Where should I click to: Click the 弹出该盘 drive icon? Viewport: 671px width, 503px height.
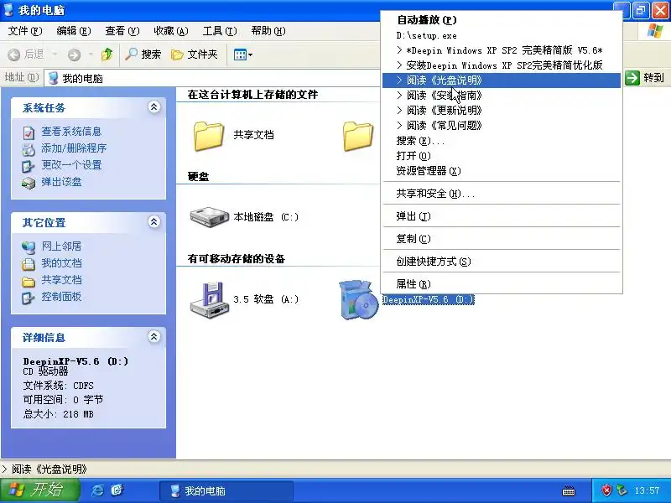click(x=29, y=184)
